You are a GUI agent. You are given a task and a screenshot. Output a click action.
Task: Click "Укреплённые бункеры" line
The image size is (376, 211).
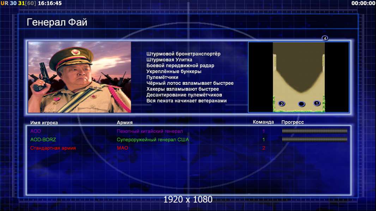click(174, 71)
